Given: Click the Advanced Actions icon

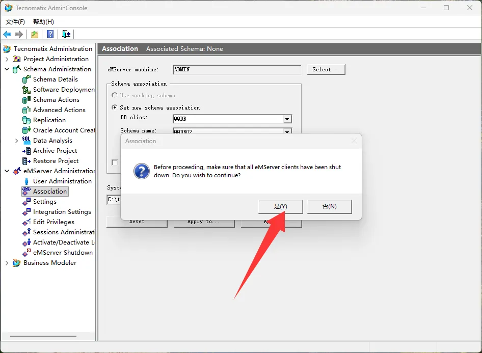Looking at the screenshot, I should tap(26, 110).
